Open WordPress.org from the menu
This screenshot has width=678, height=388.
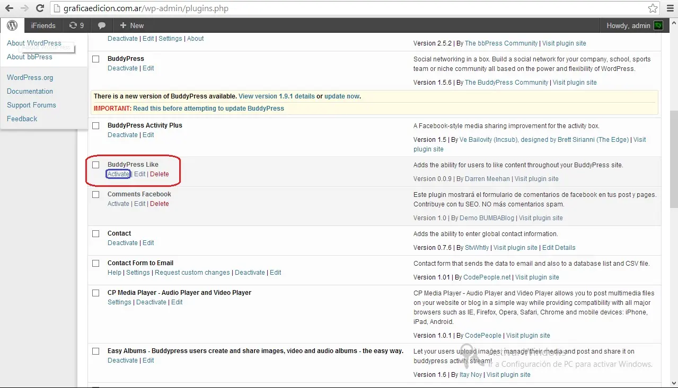30,77
